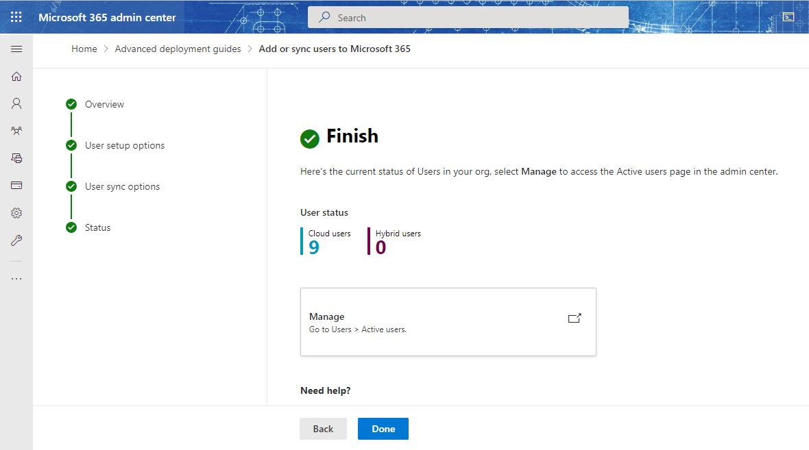Click current breadcrumb Add or sync users
This screenshot has width=809, height=450.
coord(335,49)
